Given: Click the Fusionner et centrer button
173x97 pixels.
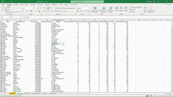Looking at the screenshot, I should tap(61, 11).
